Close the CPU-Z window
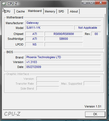The image size is (109, 121). pyautogui.click(x=101, y=2)
